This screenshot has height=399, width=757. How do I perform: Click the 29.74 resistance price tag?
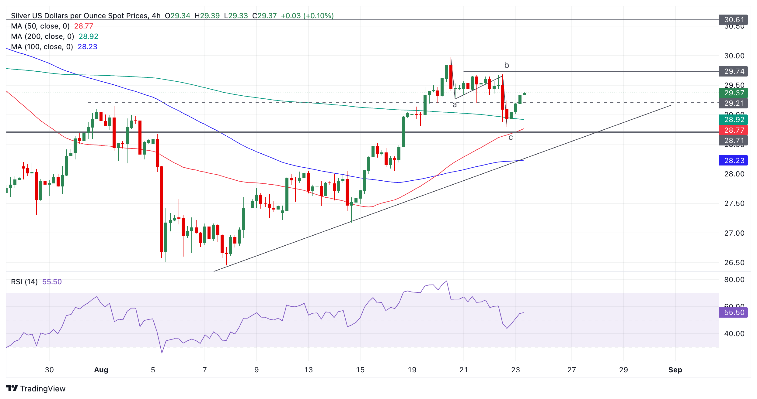coord(734,71)
